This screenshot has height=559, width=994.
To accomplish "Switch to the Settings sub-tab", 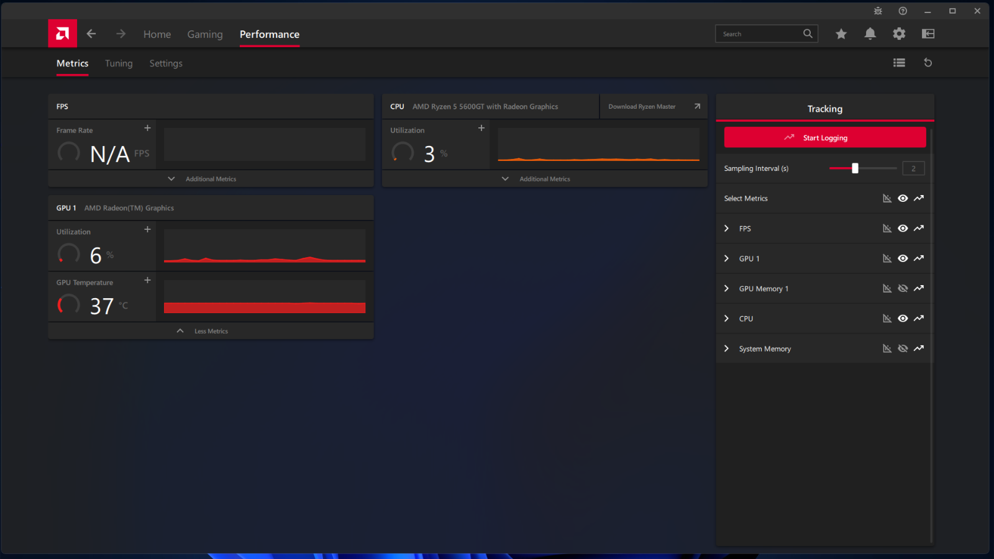I will (x=166, y=63).
